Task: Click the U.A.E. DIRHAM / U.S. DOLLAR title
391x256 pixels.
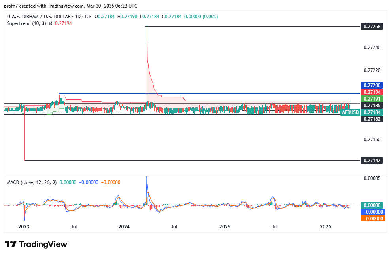Action: [39, 17]
